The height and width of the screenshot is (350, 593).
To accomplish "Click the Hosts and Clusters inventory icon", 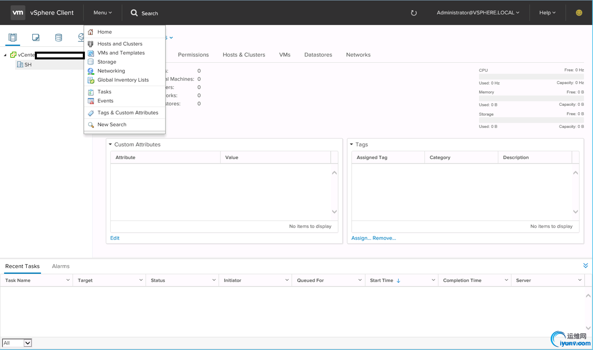I will tap(13, 38).
